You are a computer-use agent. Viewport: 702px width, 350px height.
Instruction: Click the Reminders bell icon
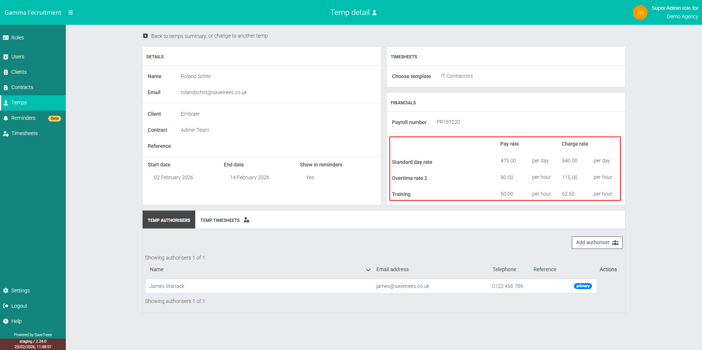pyautogui.click(x=5, y=118)
